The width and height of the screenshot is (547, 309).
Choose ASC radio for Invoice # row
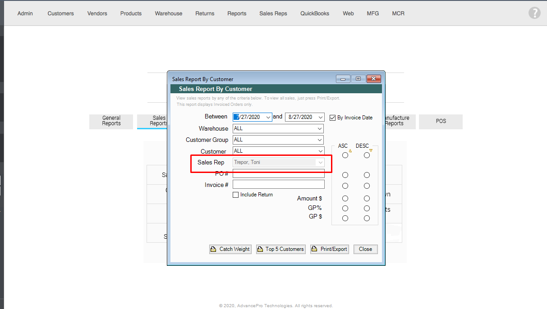coord(345,186)
